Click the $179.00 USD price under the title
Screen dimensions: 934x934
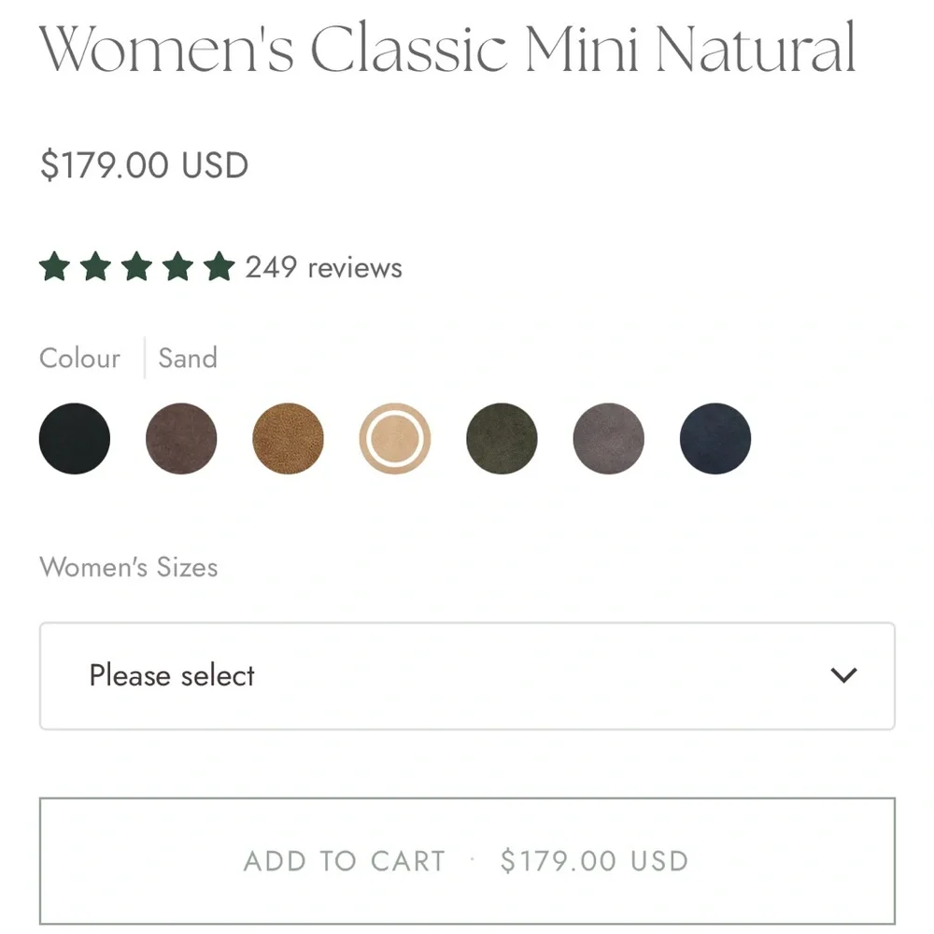click(x=144, y=165)
